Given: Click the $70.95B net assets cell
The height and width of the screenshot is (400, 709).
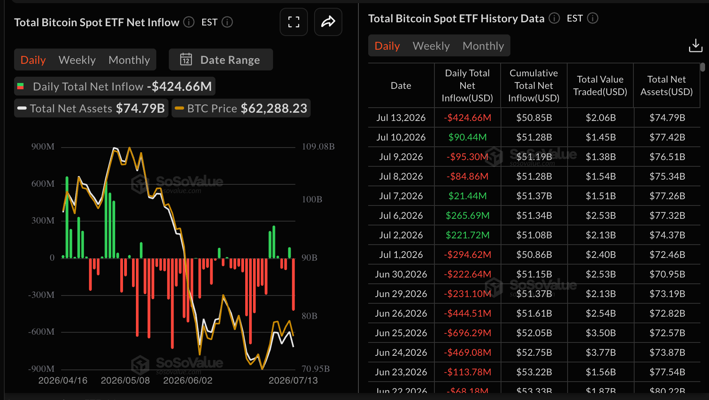Looking at the screenshot, I should pyautogui.click(x=667, y=274).
